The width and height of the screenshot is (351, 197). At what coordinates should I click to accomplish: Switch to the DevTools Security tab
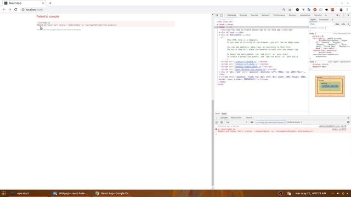point(318,15)
